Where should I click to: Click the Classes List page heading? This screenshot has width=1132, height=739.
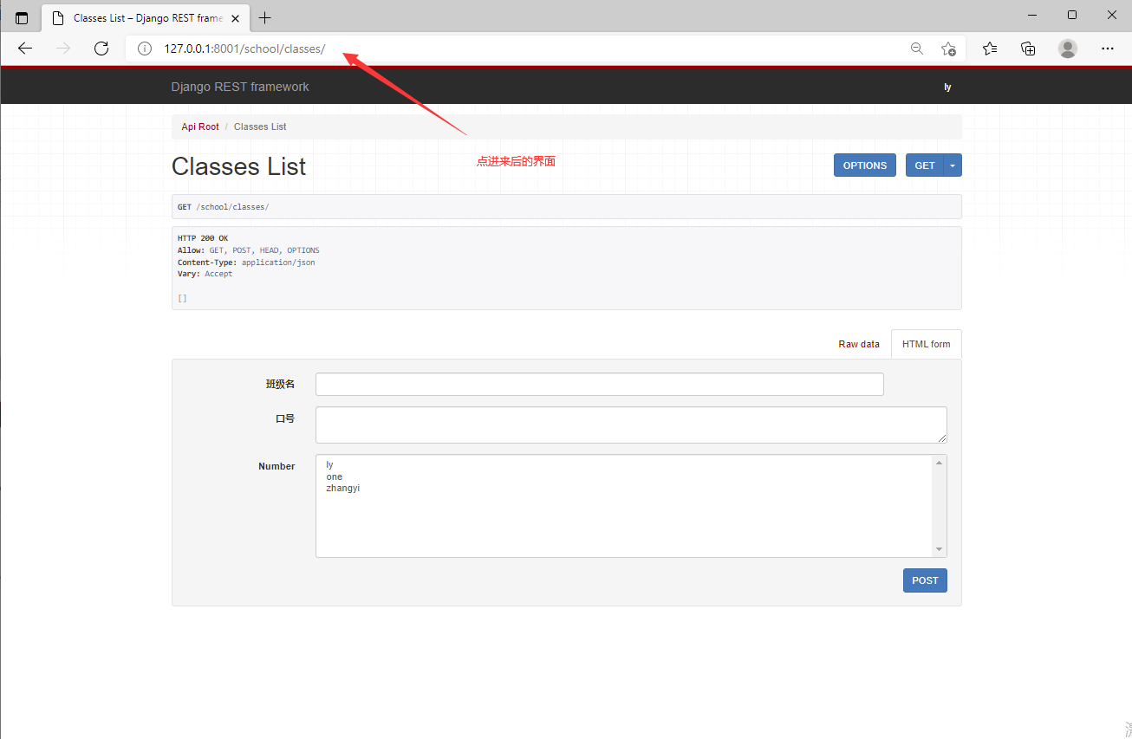coord(238,166)
